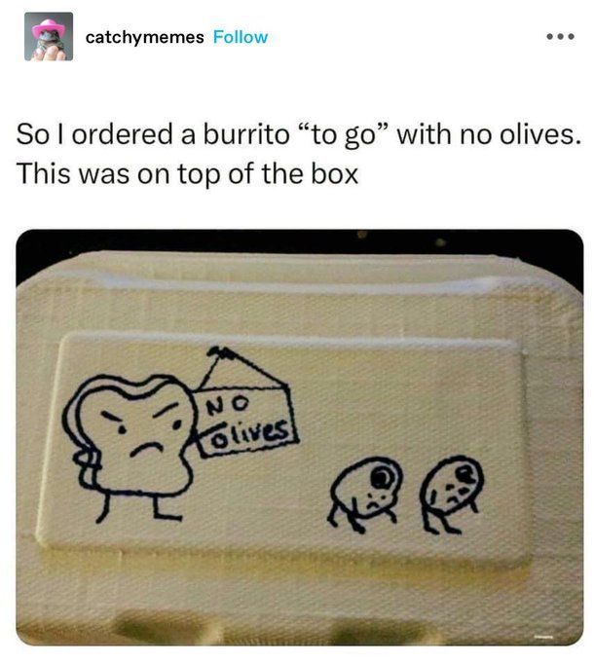Image resolution: width=594 pixels, height=662 pixels.
Task: Click the toast's frowning face
Action: (x=143, y=430)
